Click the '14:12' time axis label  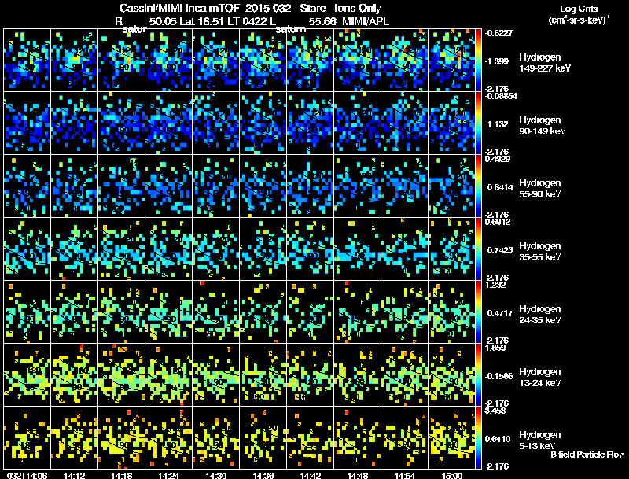click(74, 475)
